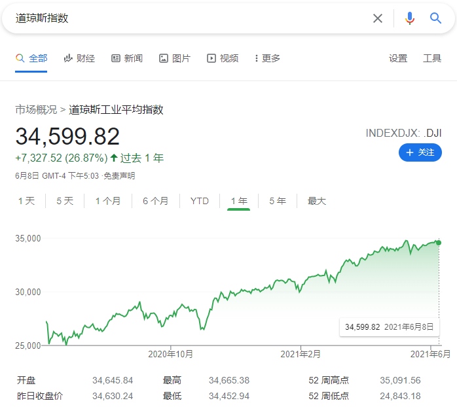Viewport: 457px width, 407px height.
Task: Open the 市场概况 breadcrumb link
Action: pos(36,109)
